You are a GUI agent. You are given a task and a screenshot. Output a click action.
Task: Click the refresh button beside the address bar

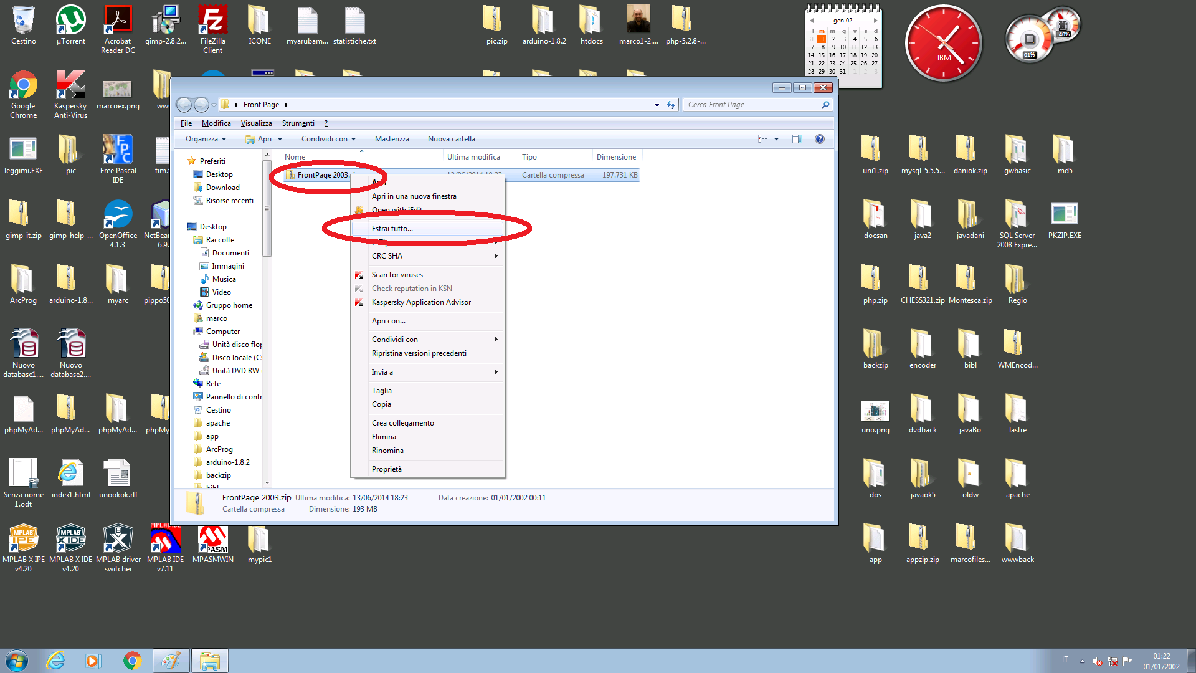pyautogui.click(x=671, y=105)
